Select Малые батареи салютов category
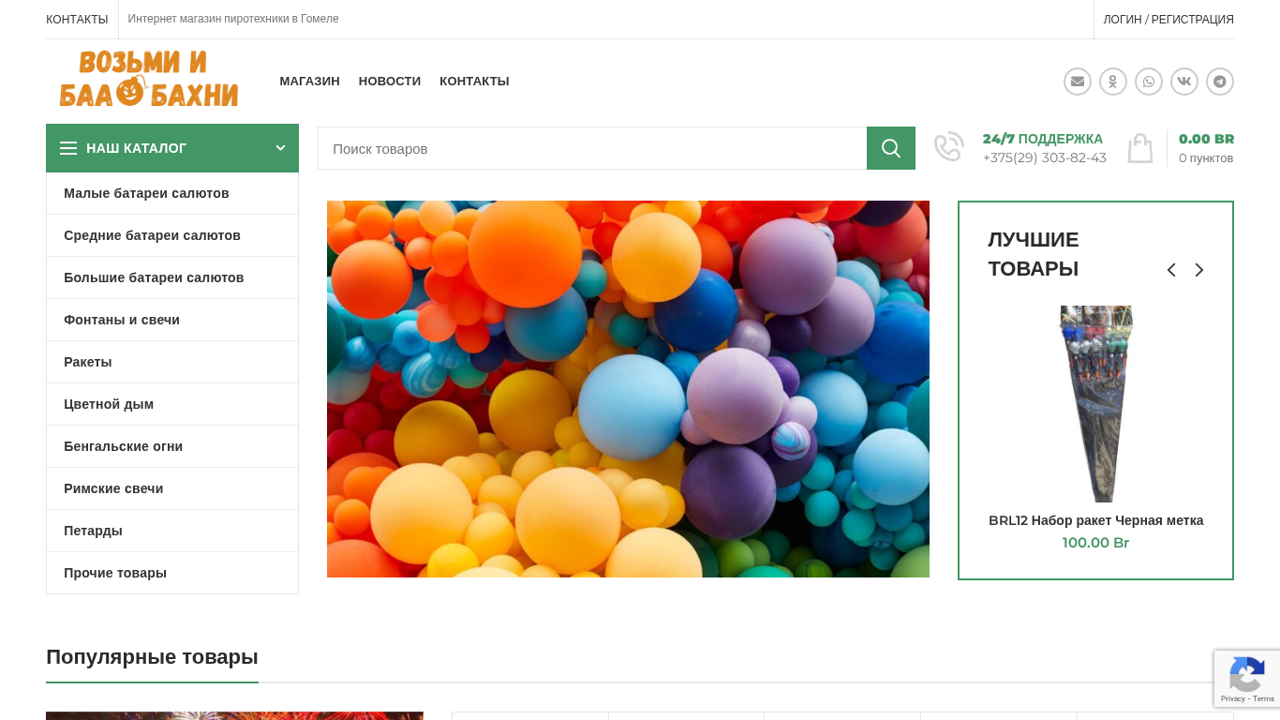Image resolution: width=1280 pixels, height=720 pixels. (172, 193)
